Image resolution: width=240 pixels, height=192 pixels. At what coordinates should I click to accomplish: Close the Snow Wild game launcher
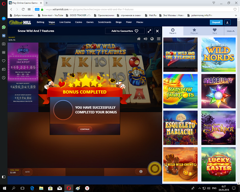click(157, 31)
